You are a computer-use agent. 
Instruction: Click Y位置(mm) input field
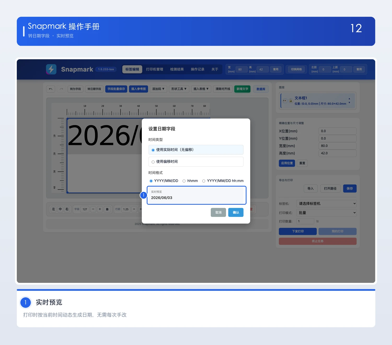click(337, 138)
